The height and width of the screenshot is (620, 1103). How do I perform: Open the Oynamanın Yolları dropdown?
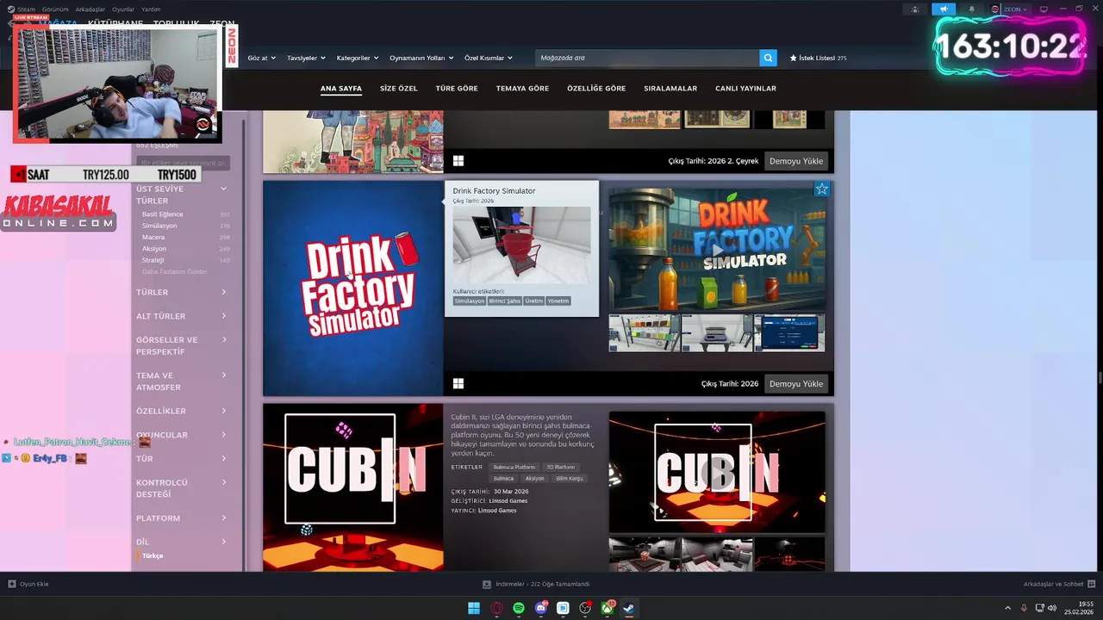pyautogui.click(x=421, y=58)
